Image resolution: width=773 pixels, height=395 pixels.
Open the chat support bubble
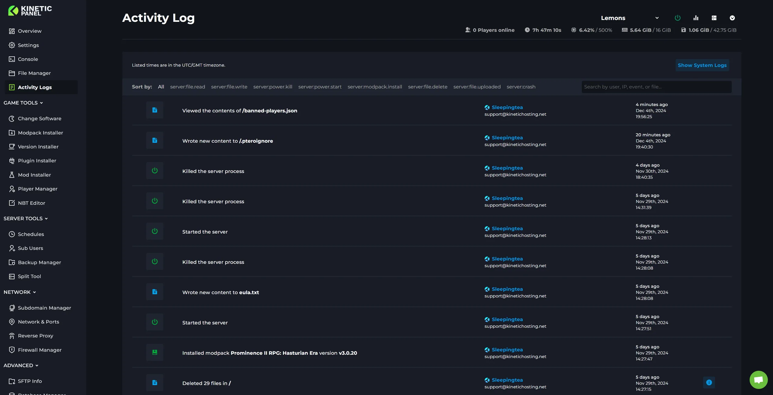tap(758, 380)
